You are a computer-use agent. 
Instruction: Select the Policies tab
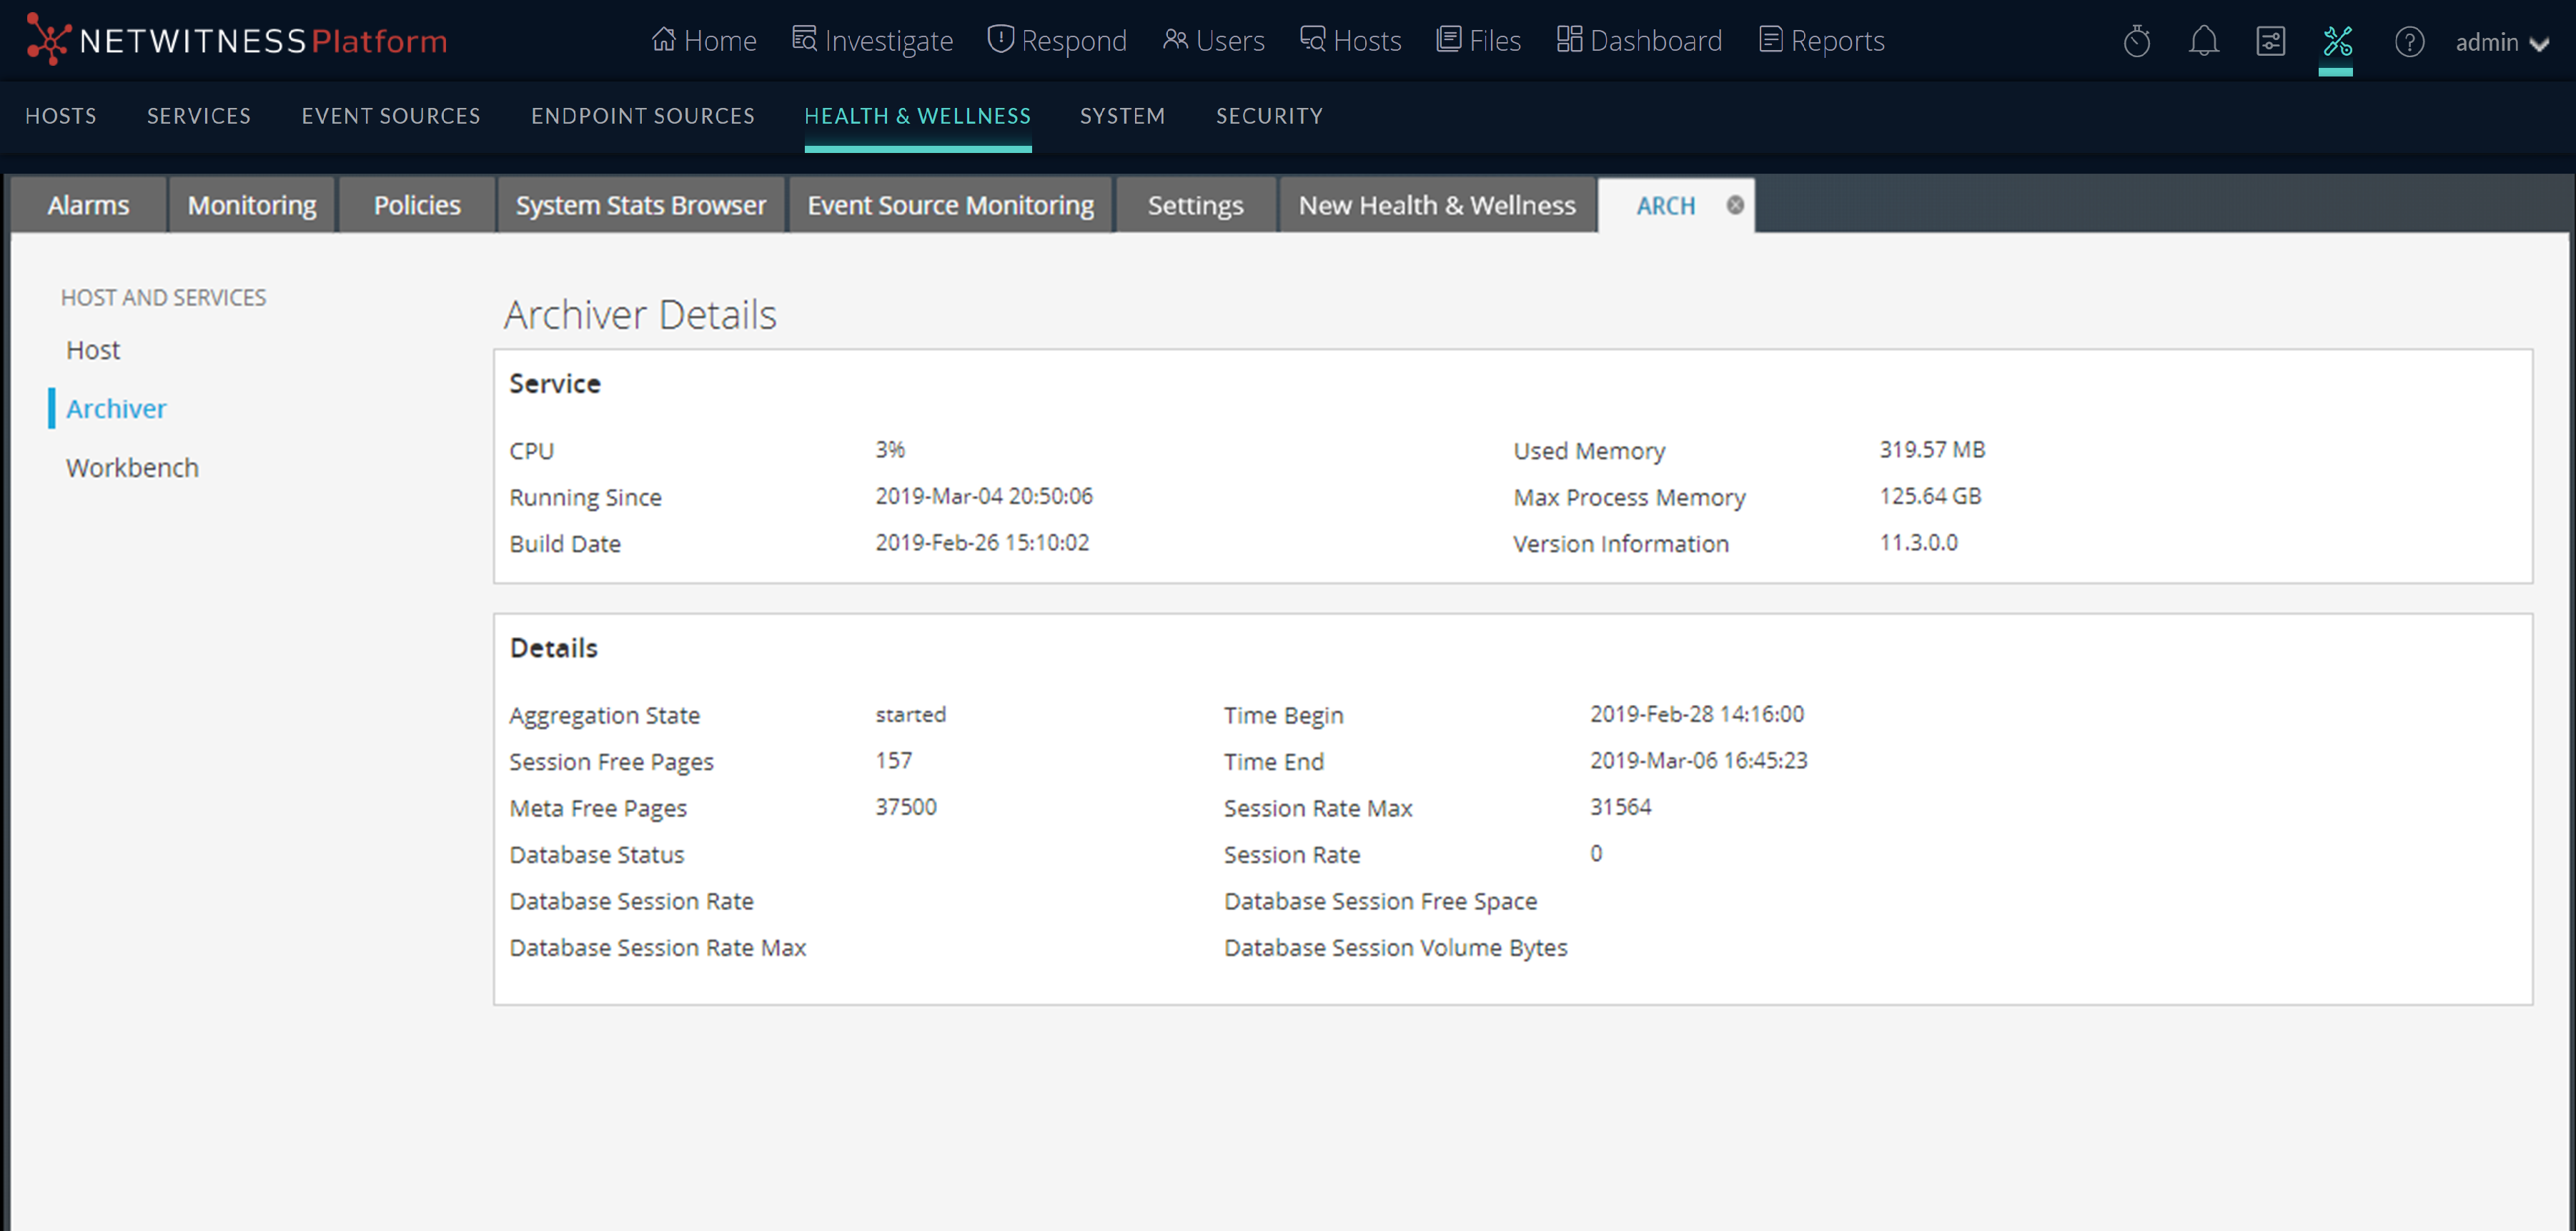[x=417, y=205]
